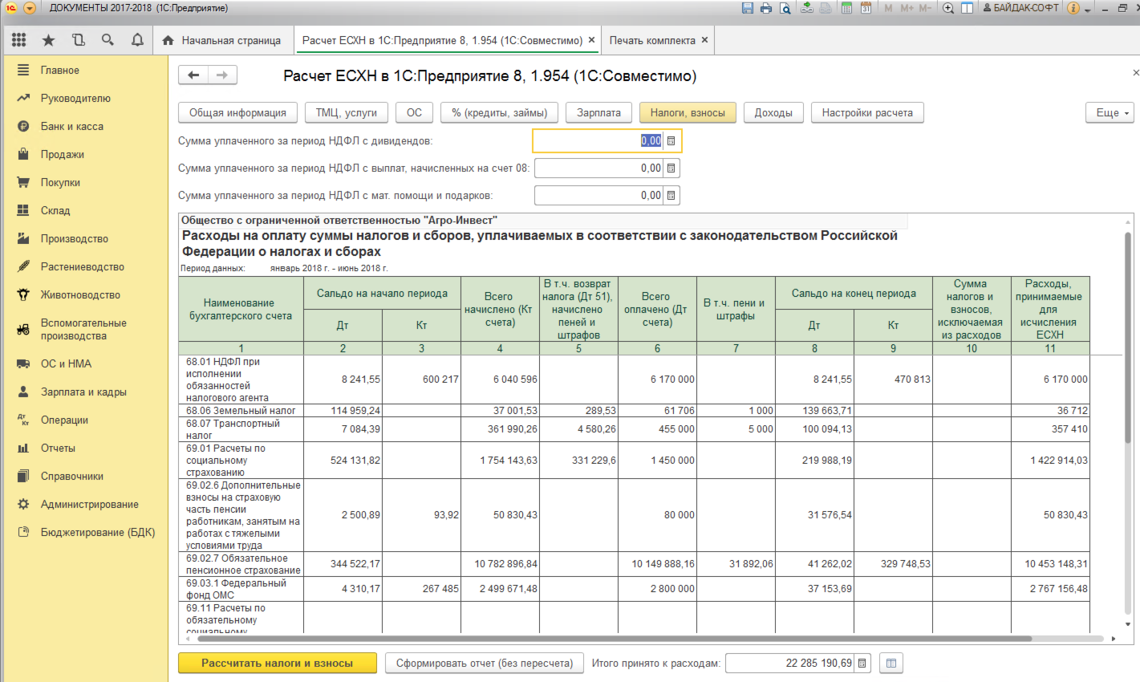
Task: Click НДФЛ мат. помощи и подарков field
Action: click(598, 196)
